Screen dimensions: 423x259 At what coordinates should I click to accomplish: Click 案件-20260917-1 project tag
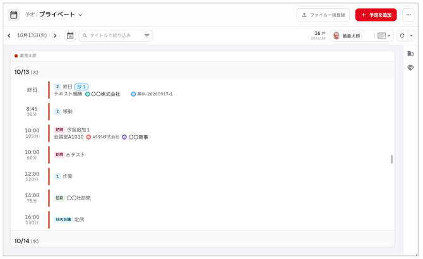pyautogui.click(x=152, y=94)
